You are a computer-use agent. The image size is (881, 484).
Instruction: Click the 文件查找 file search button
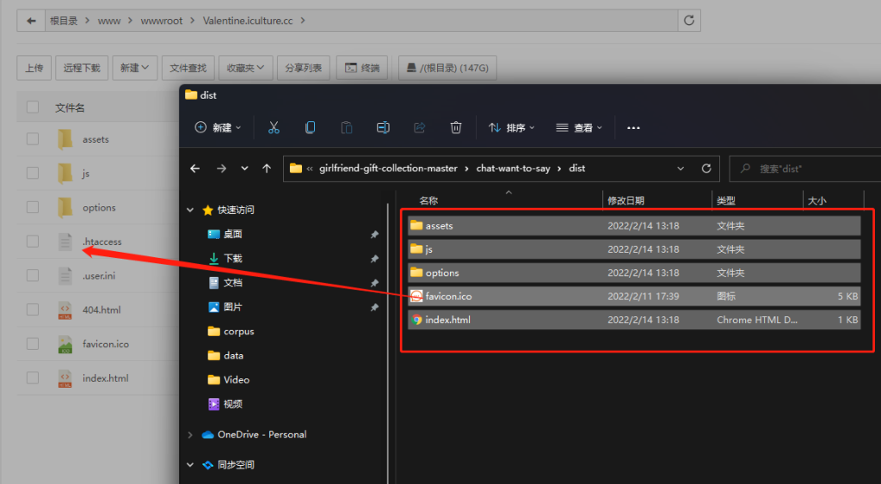coord(188,68)
